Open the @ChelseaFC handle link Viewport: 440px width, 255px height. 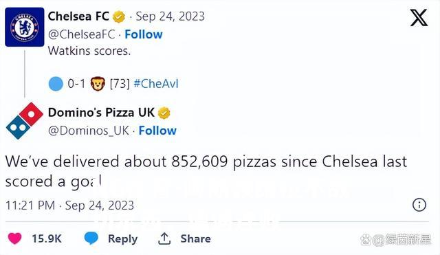(x=81, y=34)
